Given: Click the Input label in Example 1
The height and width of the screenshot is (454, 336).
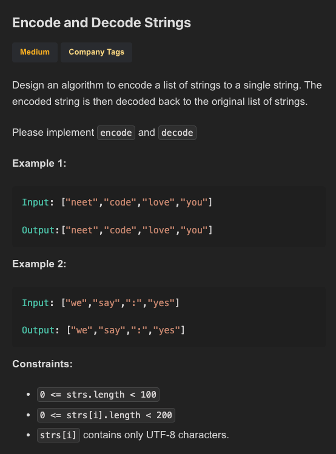Looking at the screenshot, I should coord(35,202).
